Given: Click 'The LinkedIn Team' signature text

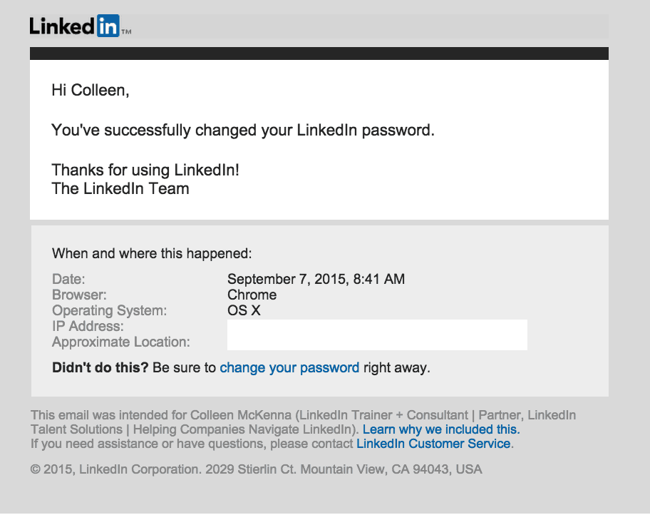Looking at the screenshot, I should (x=120, y=188).
